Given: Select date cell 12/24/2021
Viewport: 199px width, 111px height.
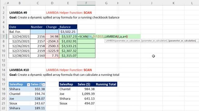Looking at the screenshot, I should [19, 36].
